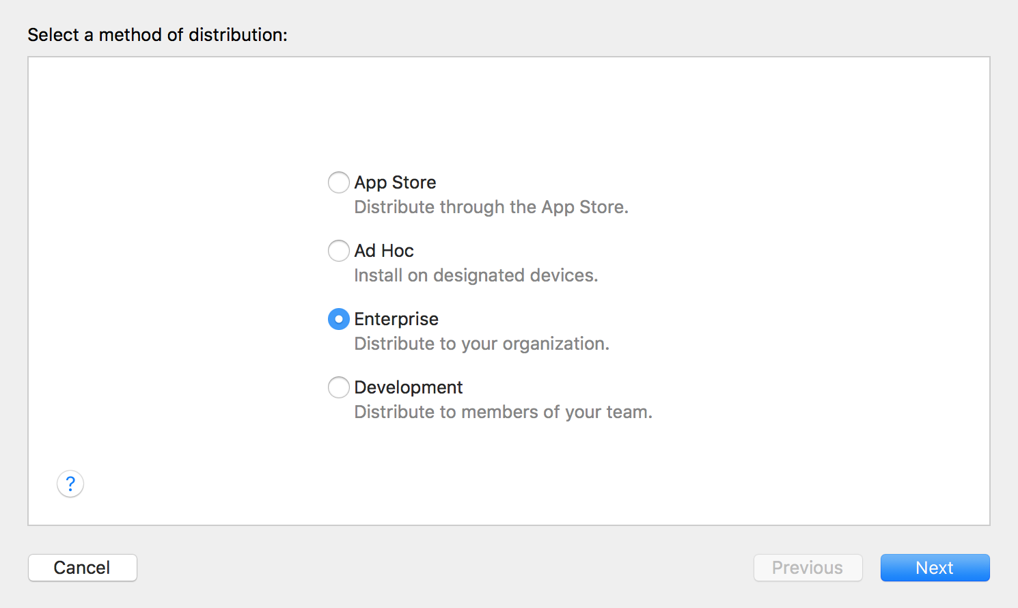Image resolution: width=1018 pixels, height=608 pixels.
Task: Click 'Install on designated devices.' description
Action: click(476, 275)
